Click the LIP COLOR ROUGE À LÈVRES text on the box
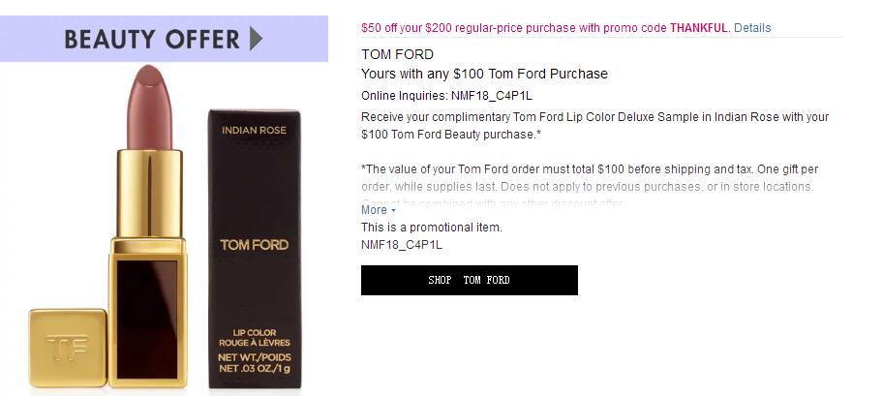The image size is (883, 396). tap(254, 337)
